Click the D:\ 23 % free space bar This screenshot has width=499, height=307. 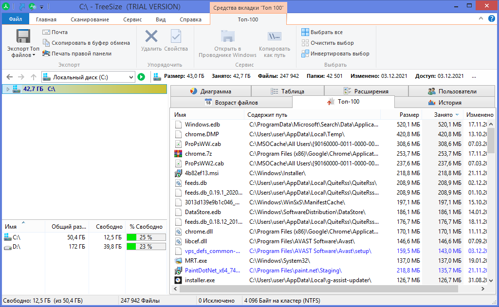[x=146, y=247]
